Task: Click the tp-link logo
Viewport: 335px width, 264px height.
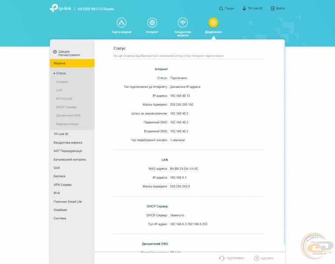Action: click(x=60, y=8)
